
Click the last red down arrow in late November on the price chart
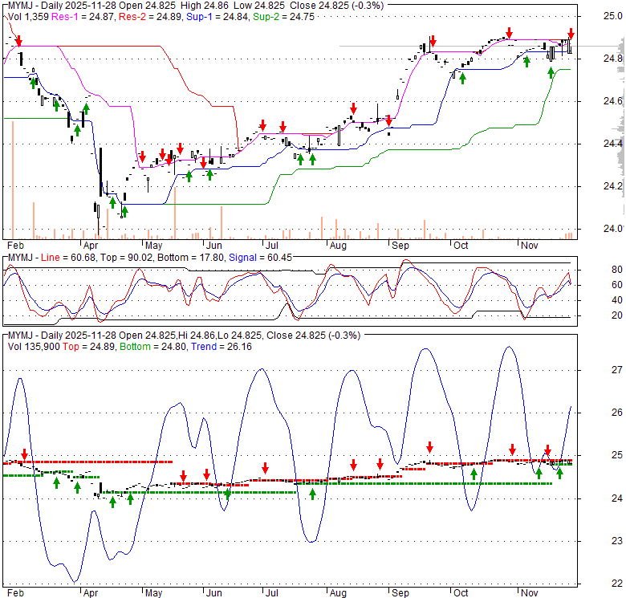tap(571, 35)
